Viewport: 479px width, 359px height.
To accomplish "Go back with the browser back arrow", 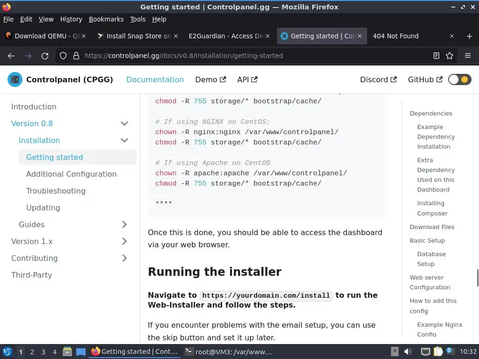I will [x=11, y=56].
